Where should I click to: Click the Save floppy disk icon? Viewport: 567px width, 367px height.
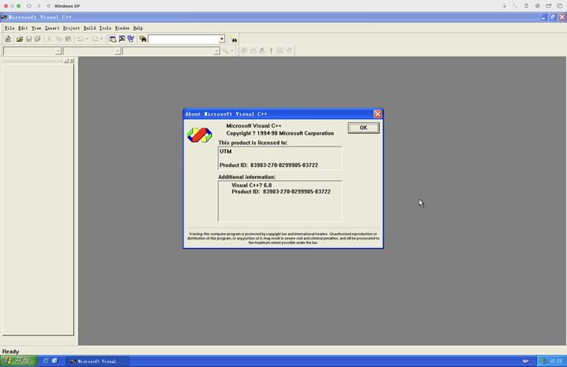pos(29,39)
